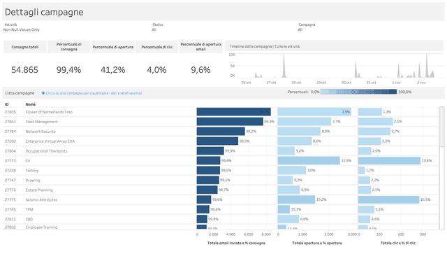
Task: Open the Campagna filter showing All
Action: (300, 29)
